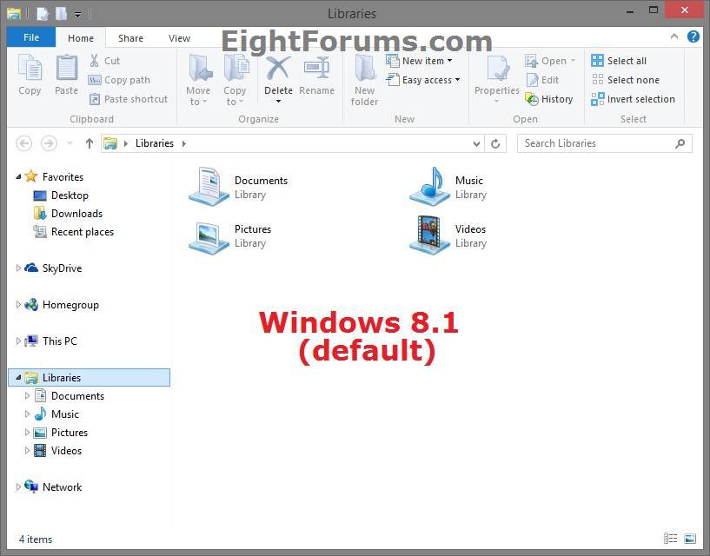Expand Music under Libraries in sidebar
The width and height of the screenshot is (710, 556).
(x=27, y=414)
